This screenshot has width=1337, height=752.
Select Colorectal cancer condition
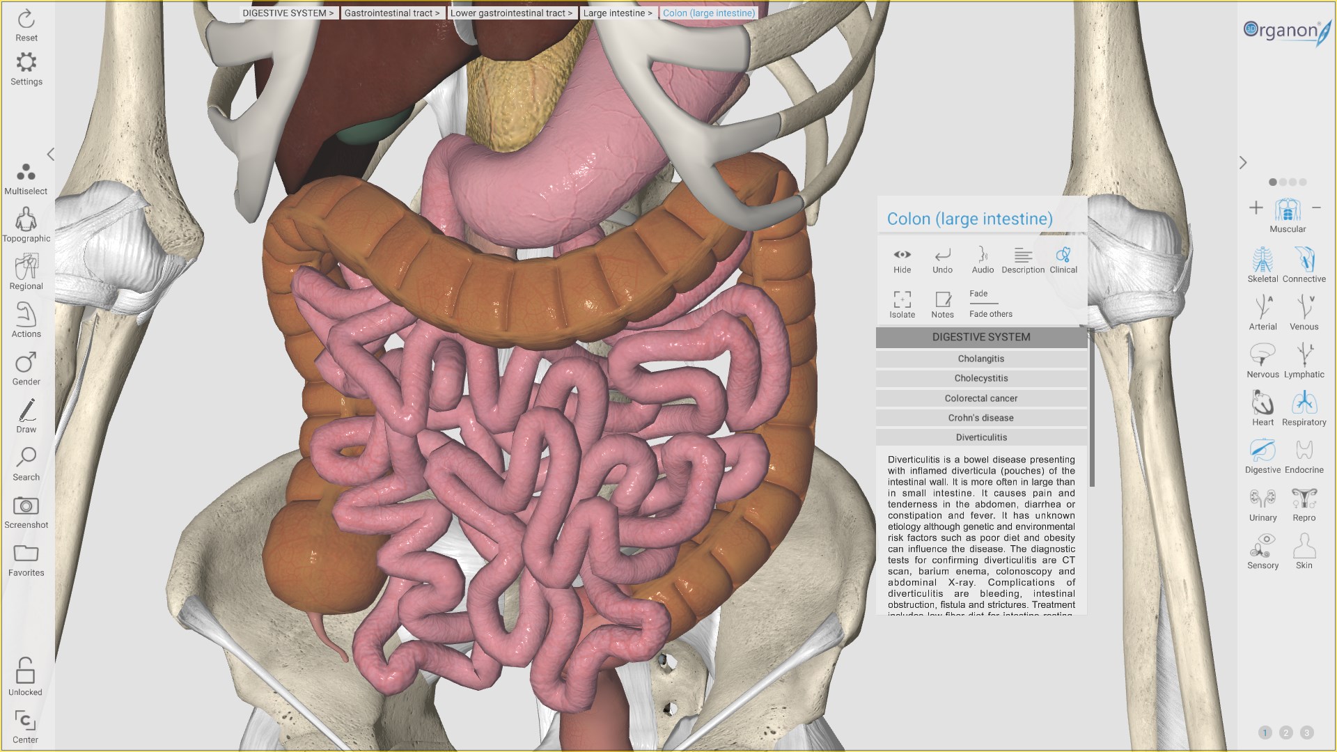pos(980,398)
